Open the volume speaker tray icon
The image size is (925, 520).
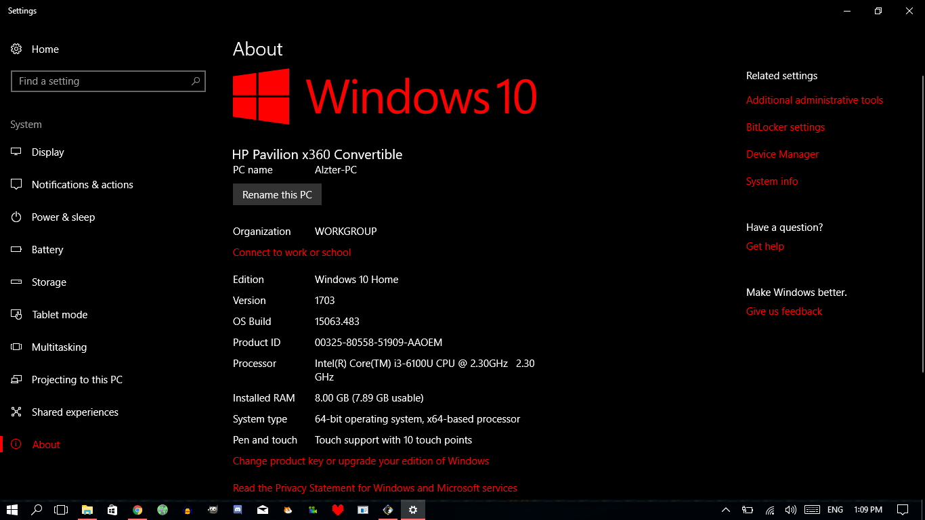tap(790, 510)
